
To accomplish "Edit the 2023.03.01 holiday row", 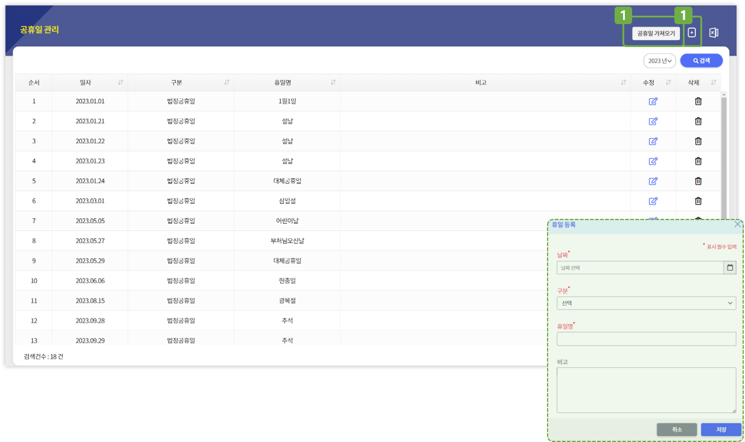I will [x=653, y=201].
